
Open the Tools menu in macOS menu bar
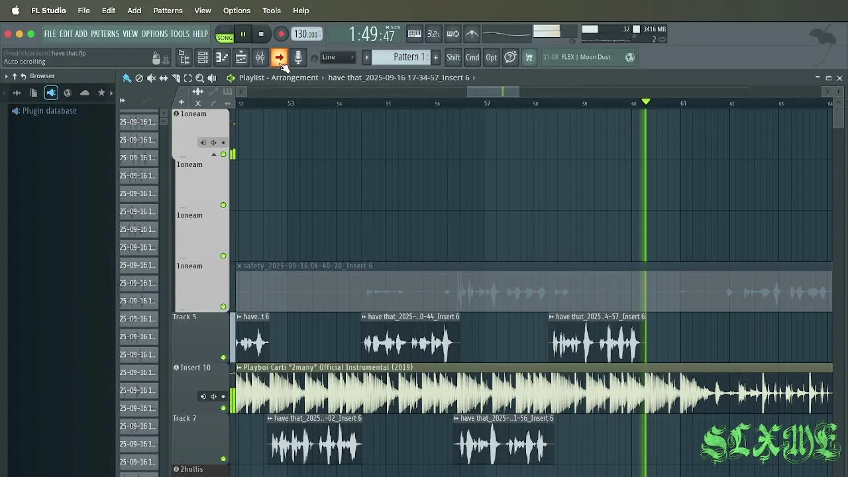[x=272, y=11]
